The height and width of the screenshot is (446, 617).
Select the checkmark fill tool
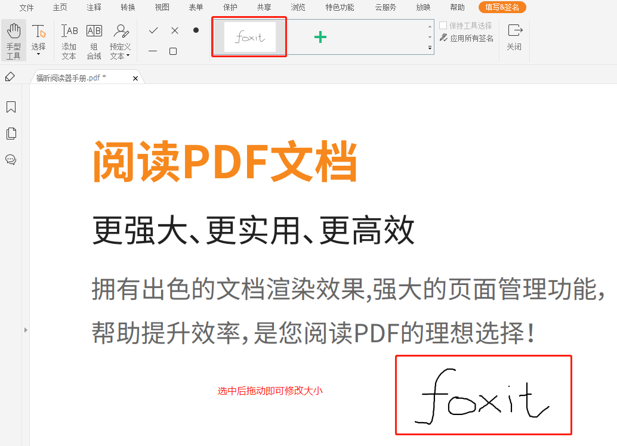tap(153, 29)
